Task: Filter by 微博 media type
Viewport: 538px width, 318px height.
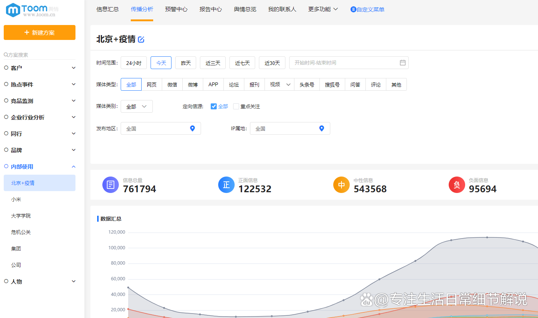Action: pyautogui.click(x=193, y=85)
